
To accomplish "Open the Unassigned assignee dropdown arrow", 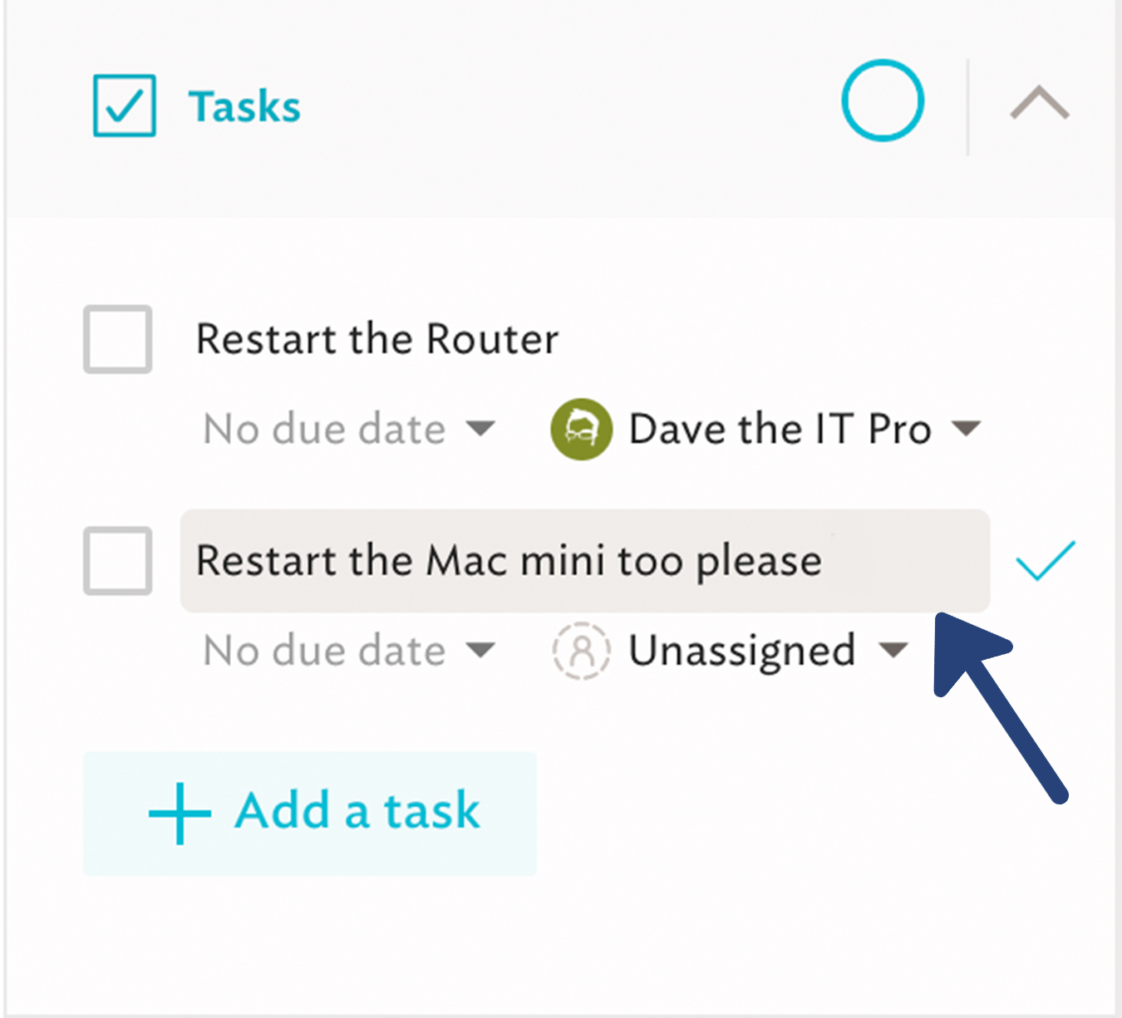I will [x=893, y=650].
